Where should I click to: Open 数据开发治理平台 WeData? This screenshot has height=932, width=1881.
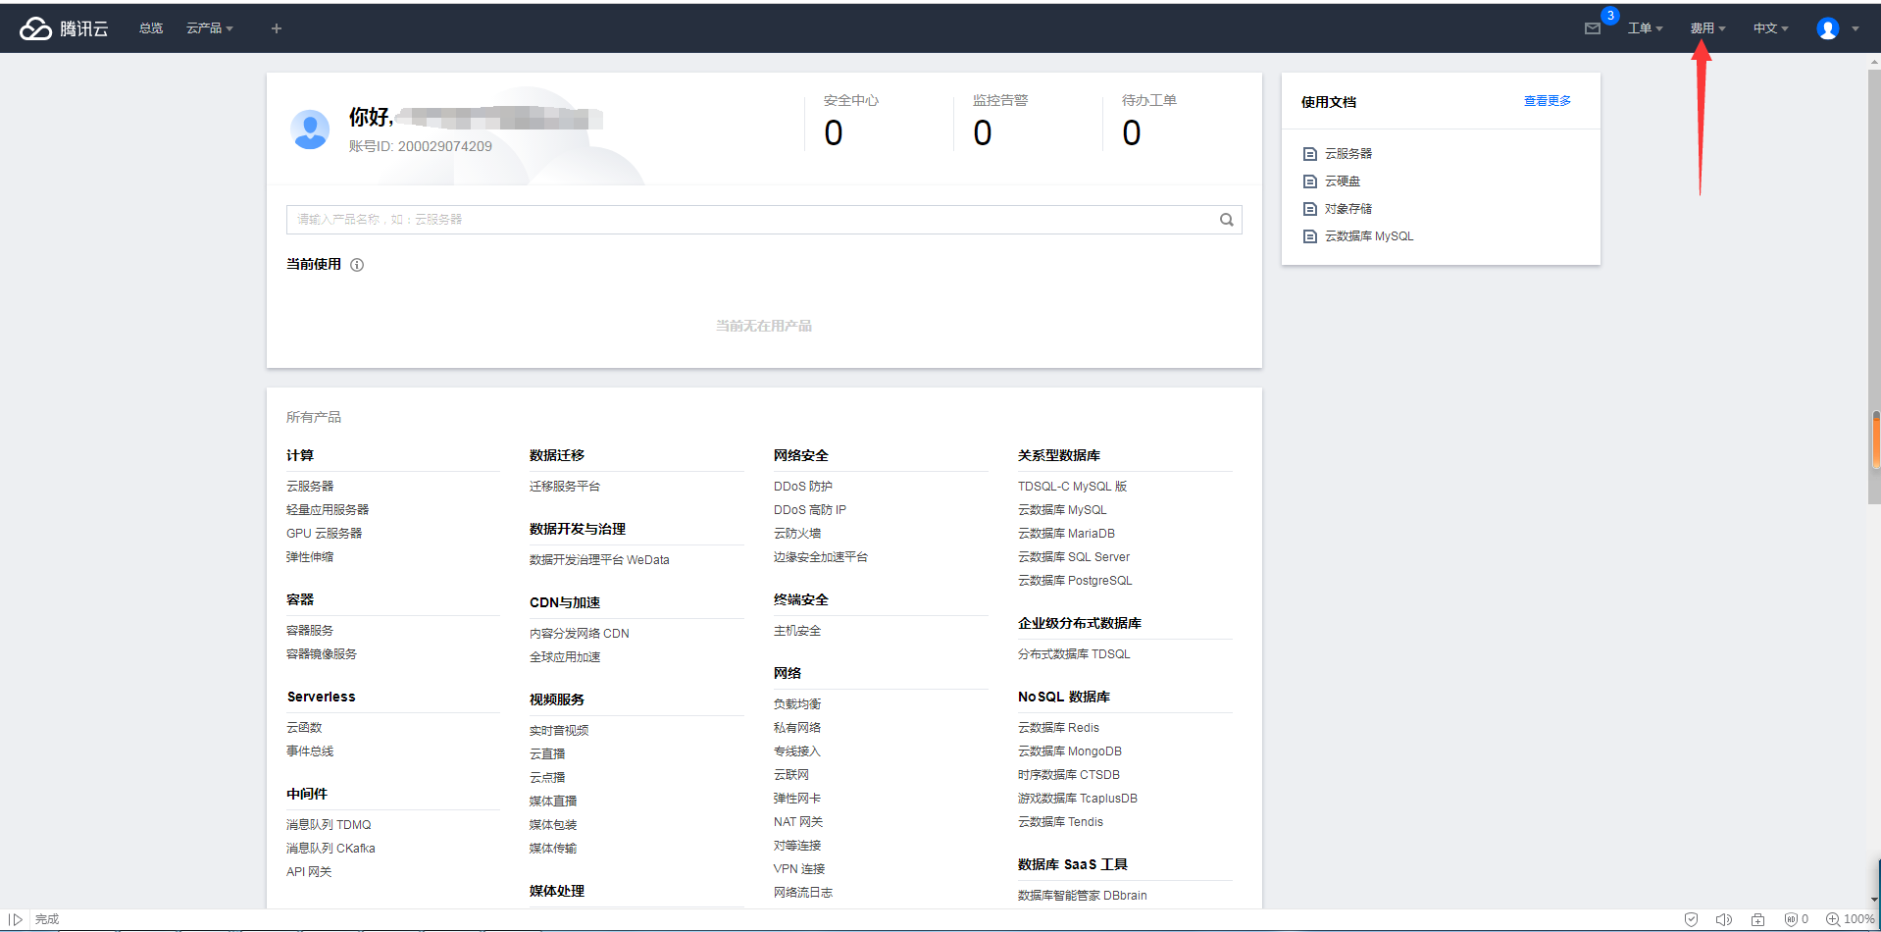[599, 560]
